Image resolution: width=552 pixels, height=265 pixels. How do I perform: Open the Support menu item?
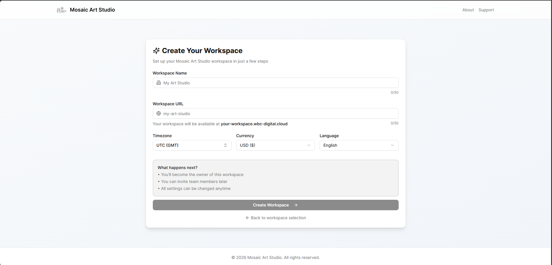point(486,10)
